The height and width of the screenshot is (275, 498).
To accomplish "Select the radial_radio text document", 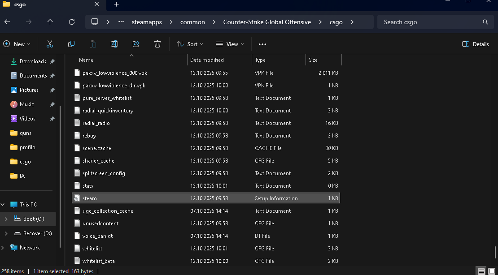I will 206,123.
